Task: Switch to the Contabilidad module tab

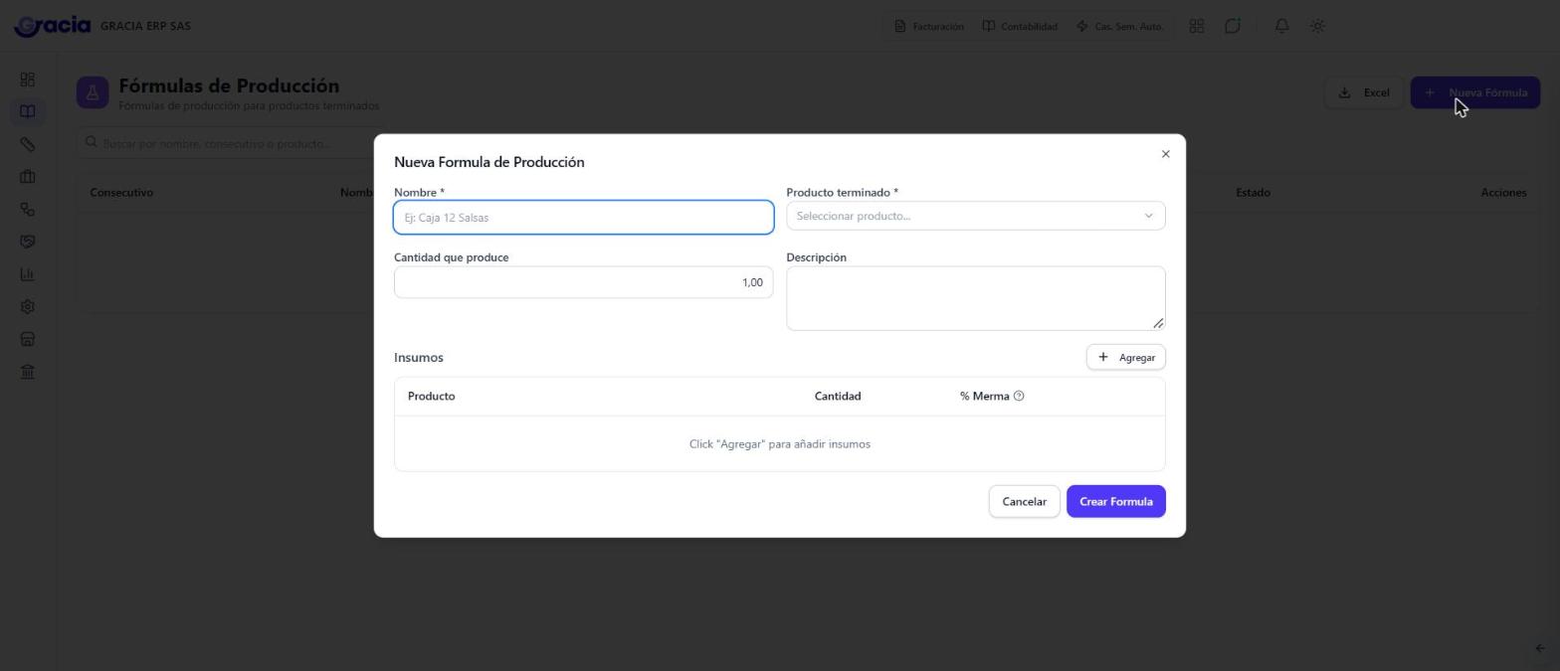Action: (1020, 26)
